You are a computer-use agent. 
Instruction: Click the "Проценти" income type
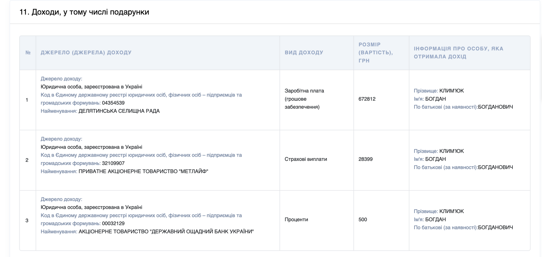296,220
